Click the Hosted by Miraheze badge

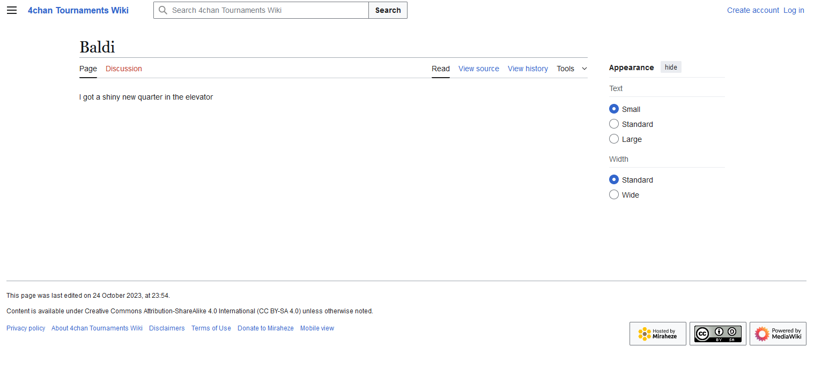pos(657,334)
